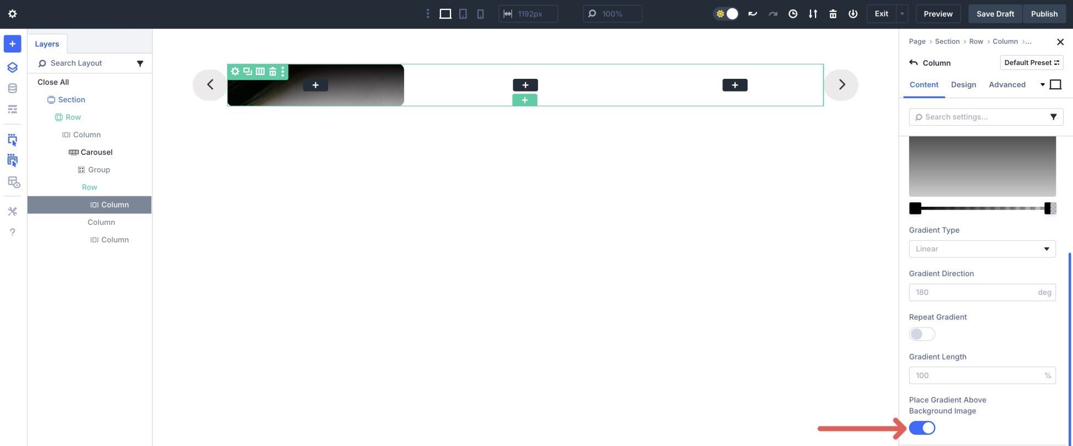Enable Repeat Gradient switch
Image resolution: width=1073 pixels, height=446 pixels.
click(922, 334)
